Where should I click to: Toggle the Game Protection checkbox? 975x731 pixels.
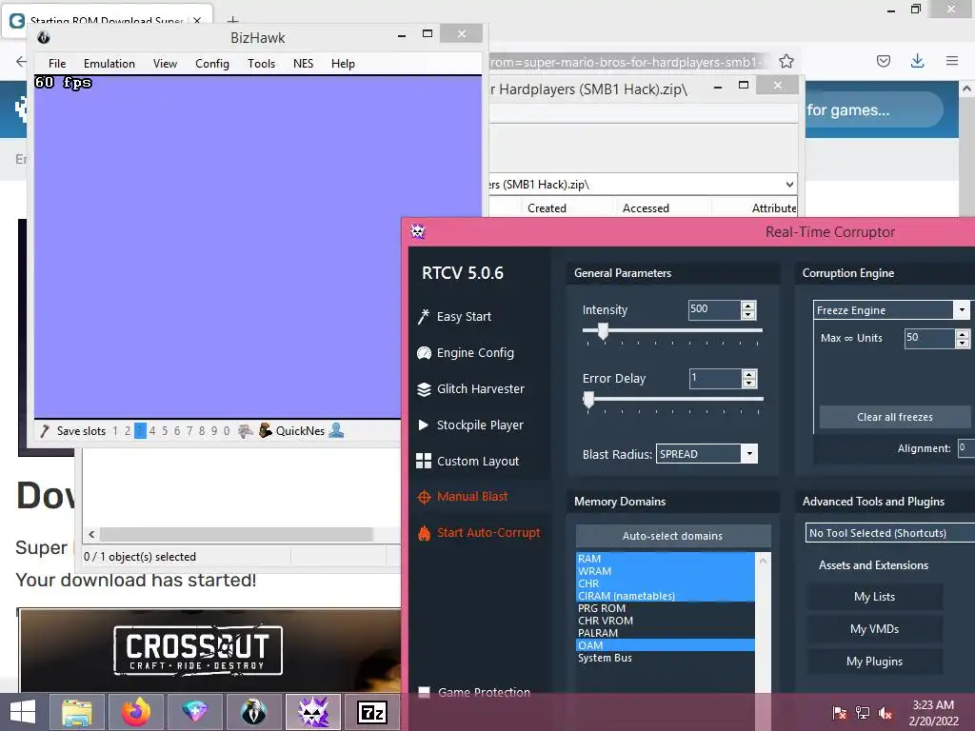[x=424, y=692]
